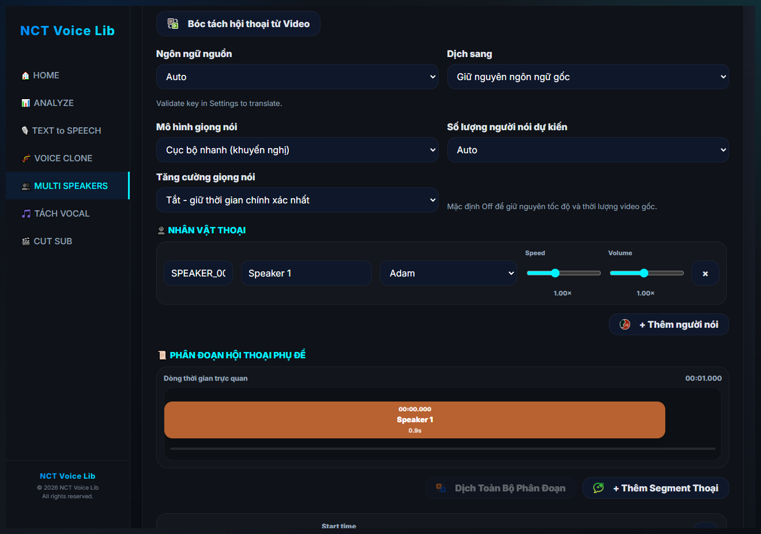761x534 pixels.
Task: Expand the Dịch sang language dropdown
Action: pyautogui.click(x=588, y=77)
